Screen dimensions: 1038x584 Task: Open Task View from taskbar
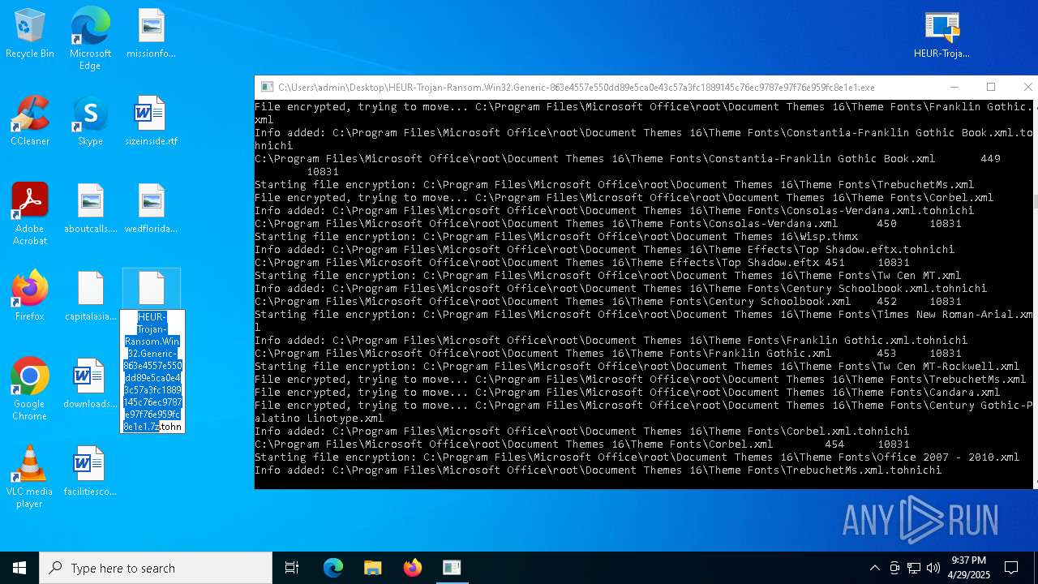[292, 568]
